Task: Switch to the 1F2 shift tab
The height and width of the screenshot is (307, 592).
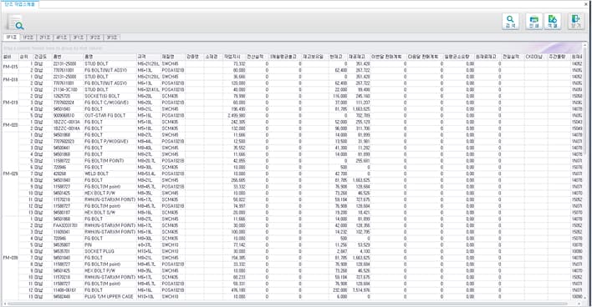Action: tap(28, 38)
